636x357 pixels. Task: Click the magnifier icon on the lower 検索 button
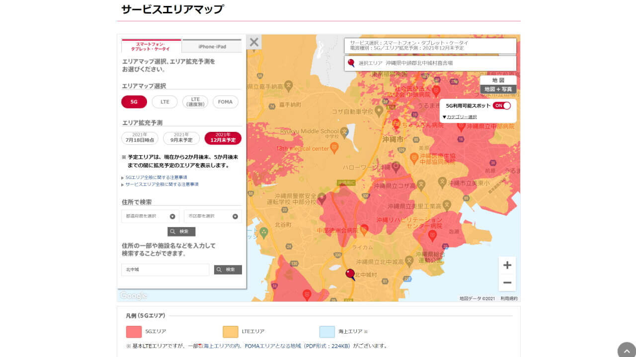tap(219, 269)
